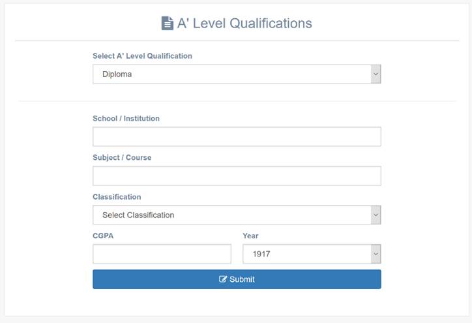The width and height of the screenshot is (472, 323).
Task: Click the Classification field label
Action: coord(117,196)
